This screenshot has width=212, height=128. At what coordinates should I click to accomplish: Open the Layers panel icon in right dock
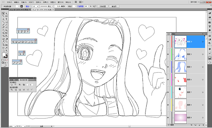tap(210, 58)
